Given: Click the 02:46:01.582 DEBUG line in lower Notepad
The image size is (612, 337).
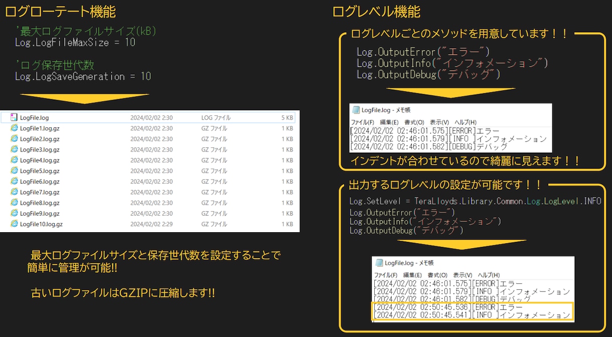Looking at the screenshot, I should coord(452,299).
